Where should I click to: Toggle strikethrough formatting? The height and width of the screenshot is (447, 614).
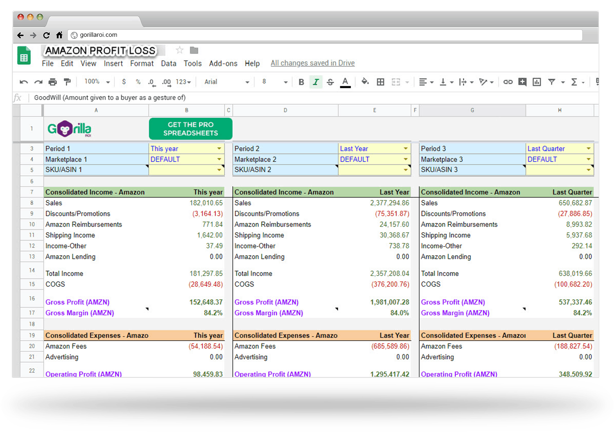[330, 82]
